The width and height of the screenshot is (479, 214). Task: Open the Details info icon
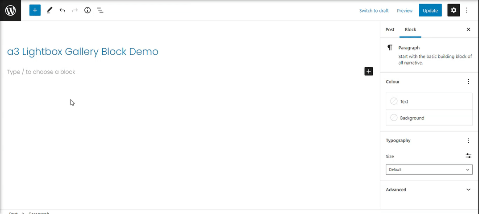(87, 10)
